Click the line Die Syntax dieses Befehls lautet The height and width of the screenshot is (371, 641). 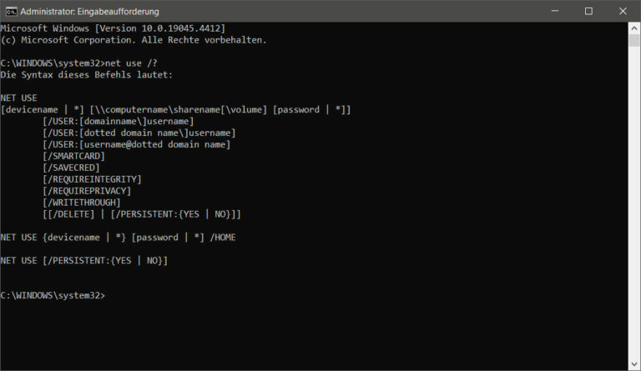click(x=86, y=75)
